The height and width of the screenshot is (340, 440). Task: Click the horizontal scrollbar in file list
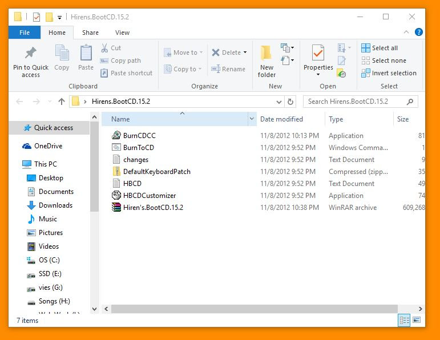(x=254, y=309)
